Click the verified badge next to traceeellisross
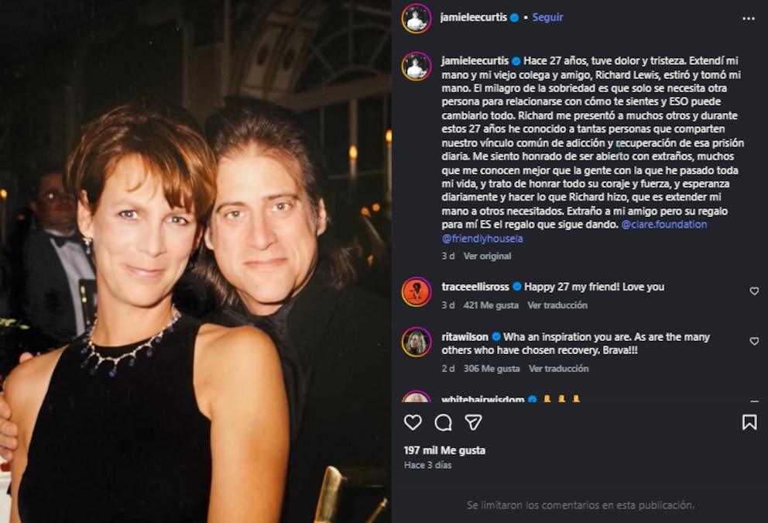The width and height of the screenshot is (768, 523). point(517,285)
